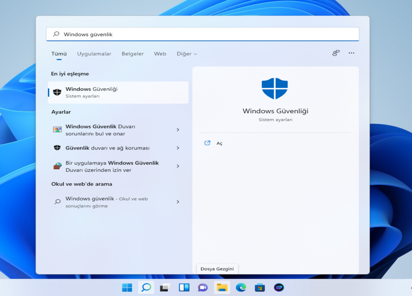The width and height of the screenshot is (412, 296).
Task: Click the web search magnifier icon in results
Action: pos(57,202)
